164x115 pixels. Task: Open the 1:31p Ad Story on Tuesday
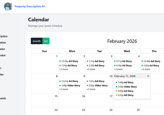coord(97,61)
